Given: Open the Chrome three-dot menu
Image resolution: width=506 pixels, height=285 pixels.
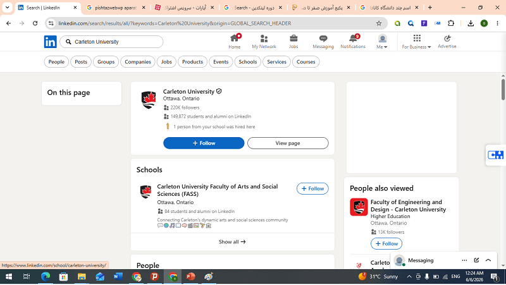Looking at the screenshot, I should click(x=497, y=23).
